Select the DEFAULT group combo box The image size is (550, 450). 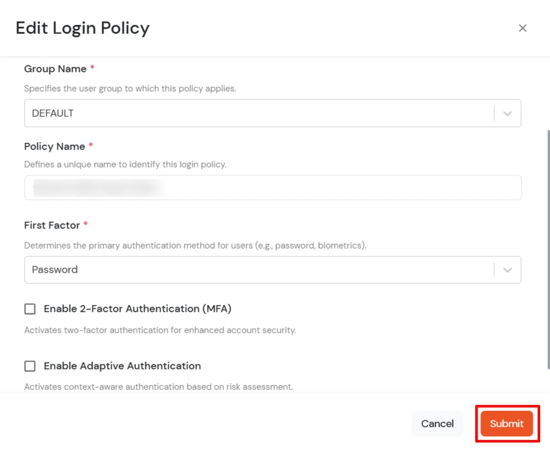[272, 113]
